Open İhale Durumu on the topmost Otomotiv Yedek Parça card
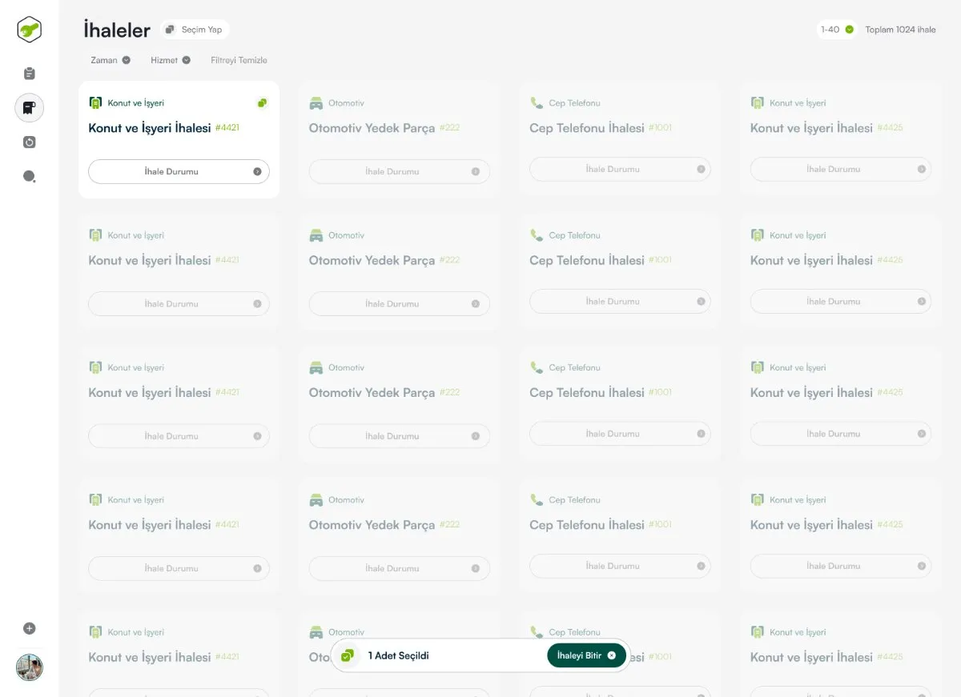Screen dimensions: 961x697 point(400,171)
